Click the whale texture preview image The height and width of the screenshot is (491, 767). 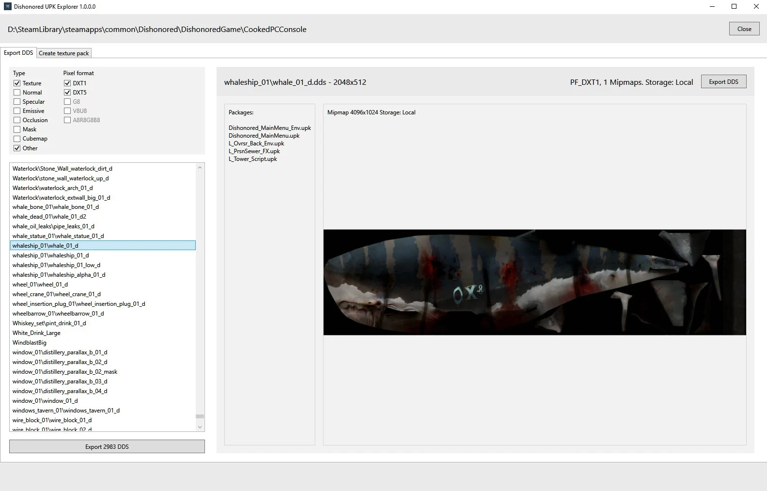(534, 282)
